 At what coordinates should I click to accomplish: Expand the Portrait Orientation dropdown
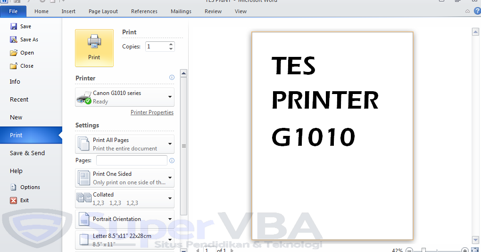170,219
